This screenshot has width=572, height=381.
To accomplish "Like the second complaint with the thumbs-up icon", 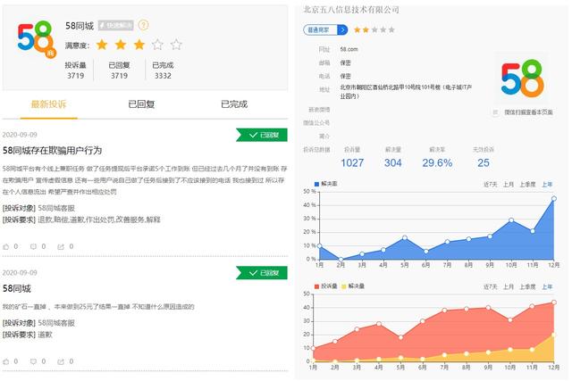I will pyautogui.click(x=6, y=361).
